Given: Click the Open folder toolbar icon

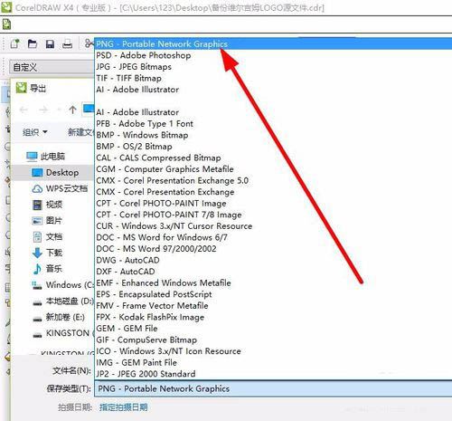Looking at the screenshot, I should click(x=33, y=44).
